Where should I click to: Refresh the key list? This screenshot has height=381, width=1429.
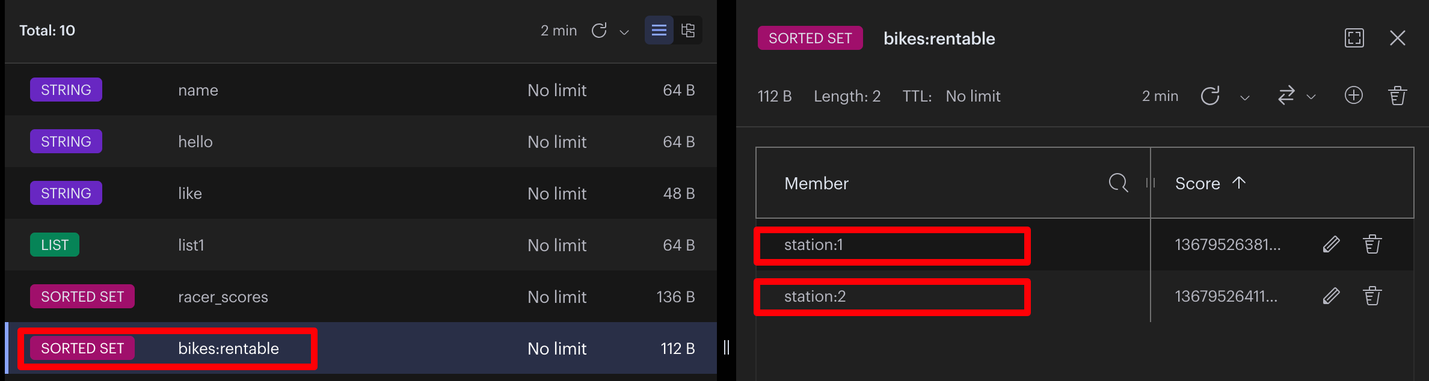pyautogui.click(x=599, y=31)
